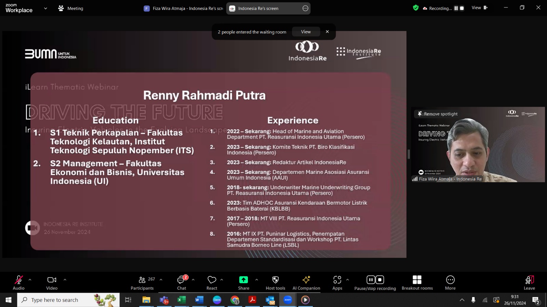547x307 pixels.
Task: Dismiss the waiting room notification
Action: tap(327, 32)
